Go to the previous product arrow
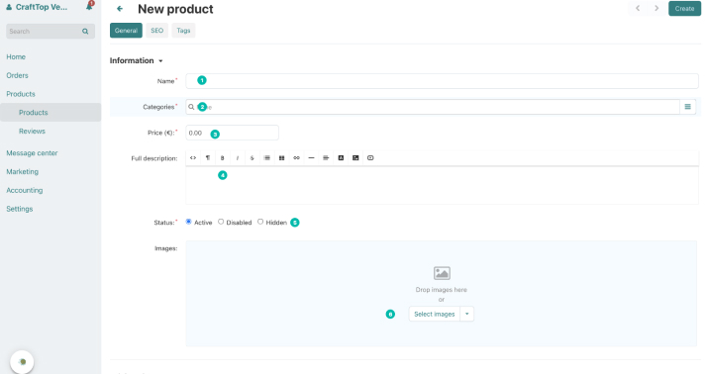The width and height of the screenshot is (706, 374). (638, 8)
